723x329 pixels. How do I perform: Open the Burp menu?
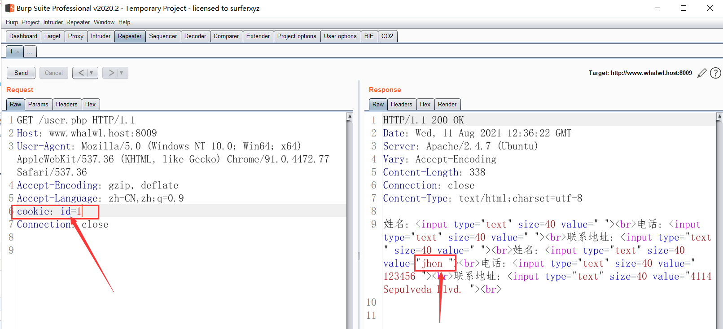coord(12,22)
